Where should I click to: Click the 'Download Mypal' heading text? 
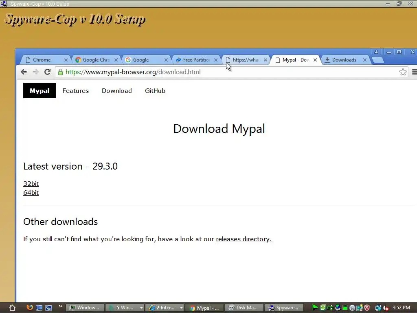[x=219, y=129]
